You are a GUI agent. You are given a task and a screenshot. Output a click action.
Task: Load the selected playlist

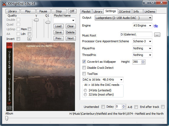58,26
